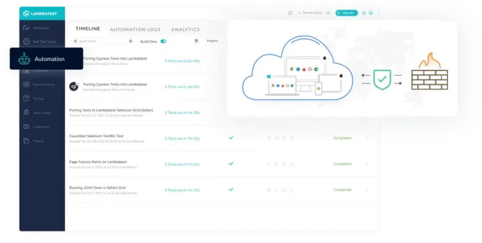Open Issue Tracker bug icon in sidebar

click(26, 113)
